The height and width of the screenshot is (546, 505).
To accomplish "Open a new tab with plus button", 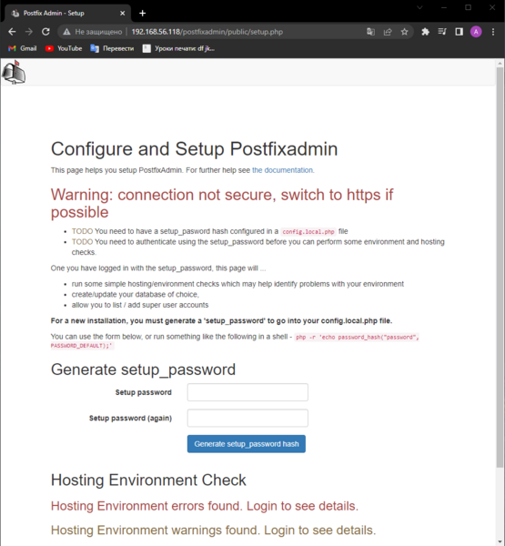I will click(142, 14).
